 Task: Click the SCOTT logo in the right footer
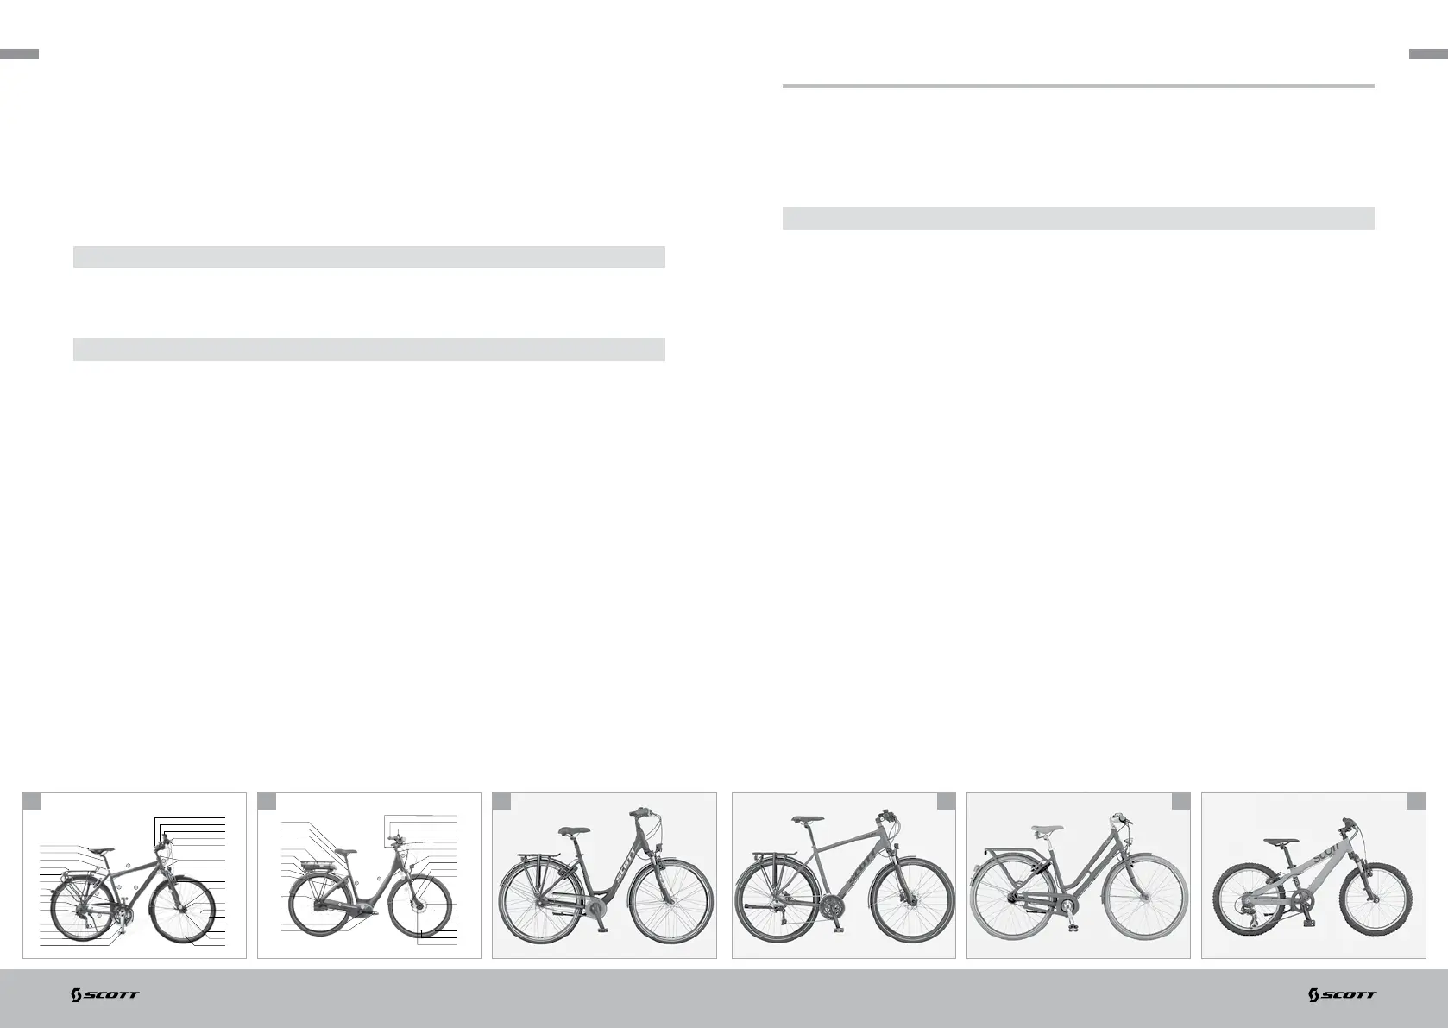1343,995
